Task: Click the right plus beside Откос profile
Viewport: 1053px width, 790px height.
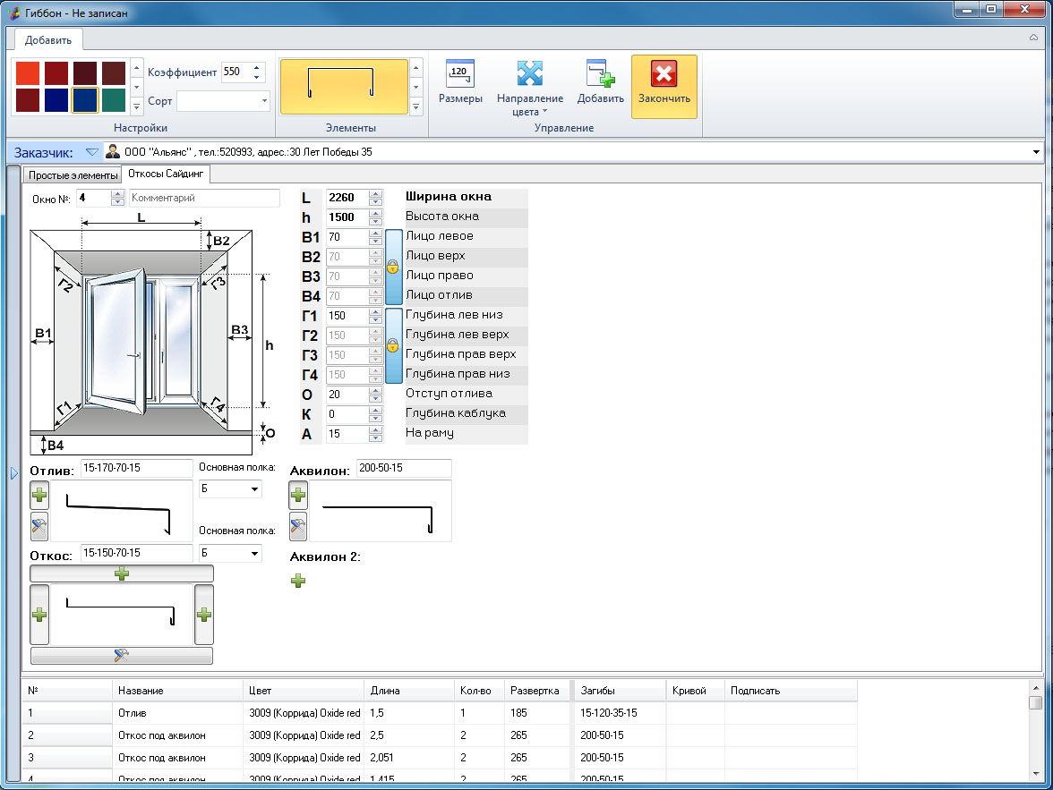Action: (204, 615)
